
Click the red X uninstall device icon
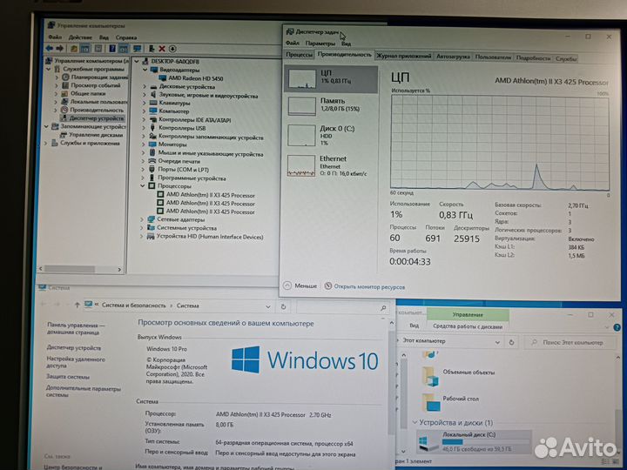click(x=162, y=49)
